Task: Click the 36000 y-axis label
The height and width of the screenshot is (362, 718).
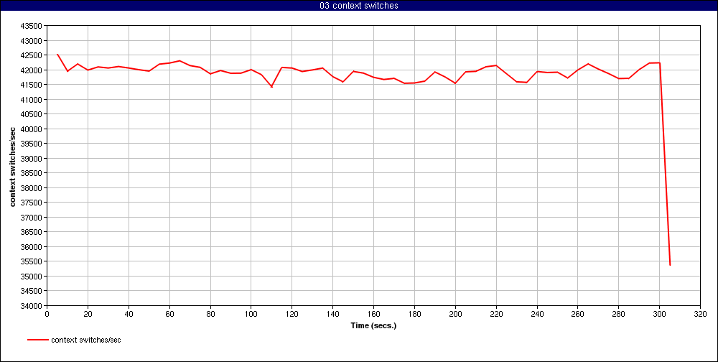Action: (x=32, y=246)
